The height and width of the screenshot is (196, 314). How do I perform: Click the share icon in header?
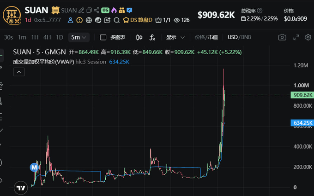coord(97,11)
